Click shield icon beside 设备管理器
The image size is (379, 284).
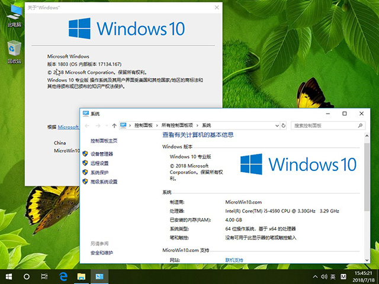coord(85,154)
